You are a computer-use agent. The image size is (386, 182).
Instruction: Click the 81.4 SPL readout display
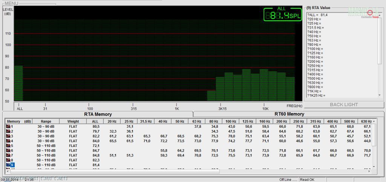click(283, 14)
